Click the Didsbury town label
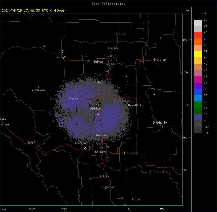Image resolution: width=217 pixels, height=212 pixels. (96, 109)
